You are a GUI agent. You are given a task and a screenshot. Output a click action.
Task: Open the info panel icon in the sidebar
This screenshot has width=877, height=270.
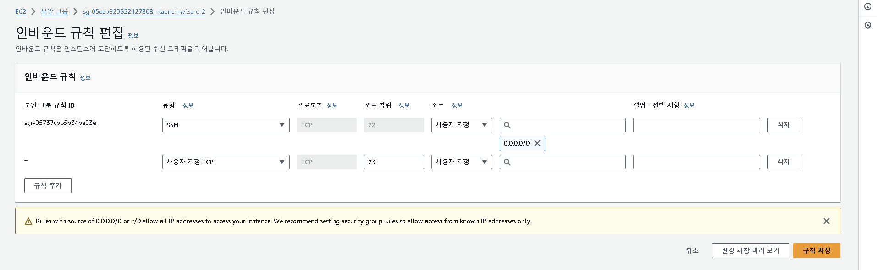point(868,6)
